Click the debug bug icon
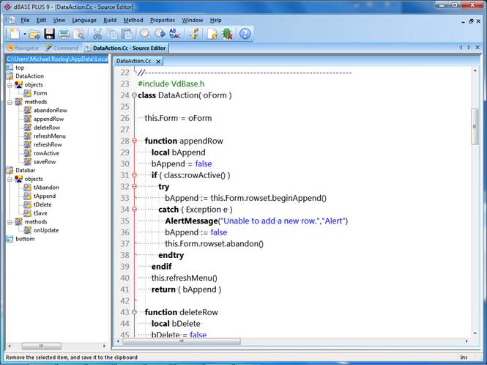Viewport: 487px width, 365px height. pos(227,34)
